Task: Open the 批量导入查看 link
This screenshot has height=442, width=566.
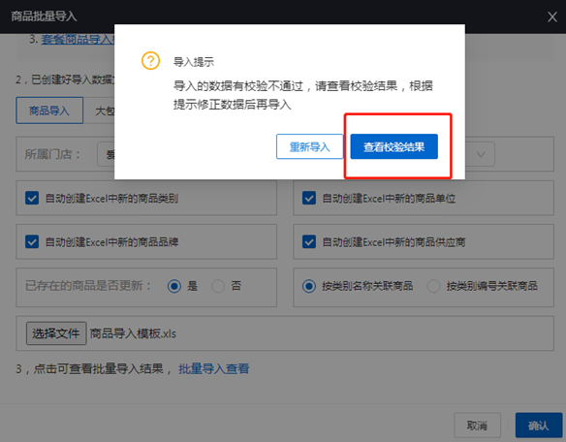Action: pyautogui.click(x=213, y=368)
